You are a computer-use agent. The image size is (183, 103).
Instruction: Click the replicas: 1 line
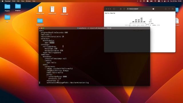(x=46, y=35)
